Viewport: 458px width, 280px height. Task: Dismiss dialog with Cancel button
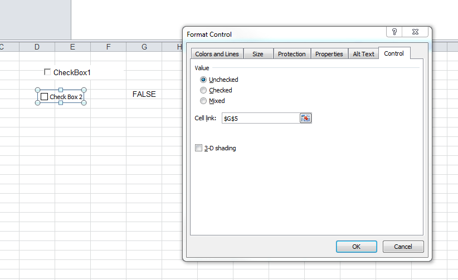pos(403,247)
